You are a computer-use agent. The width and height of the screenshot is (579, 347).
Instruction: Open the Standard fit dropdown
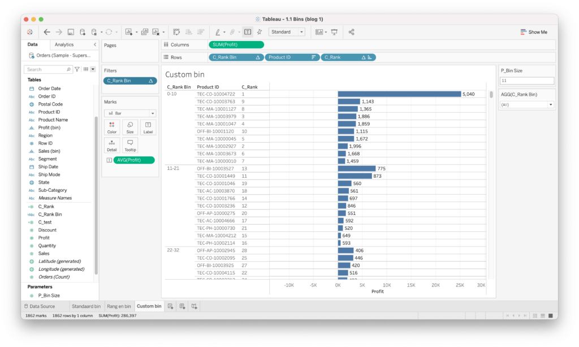pos(287,32)
